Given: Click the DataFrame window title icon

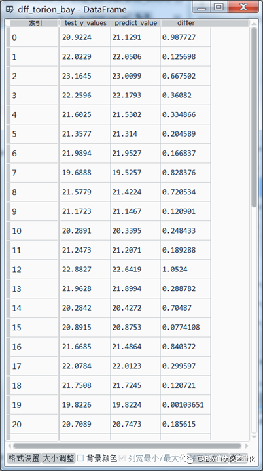Looking at the screenshot, I should (x=10, y=9).
